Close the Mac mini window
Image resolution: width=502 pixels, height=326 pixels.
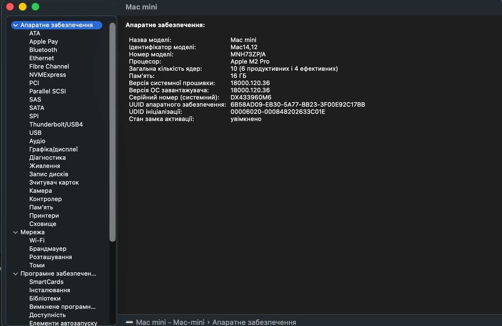10,7
